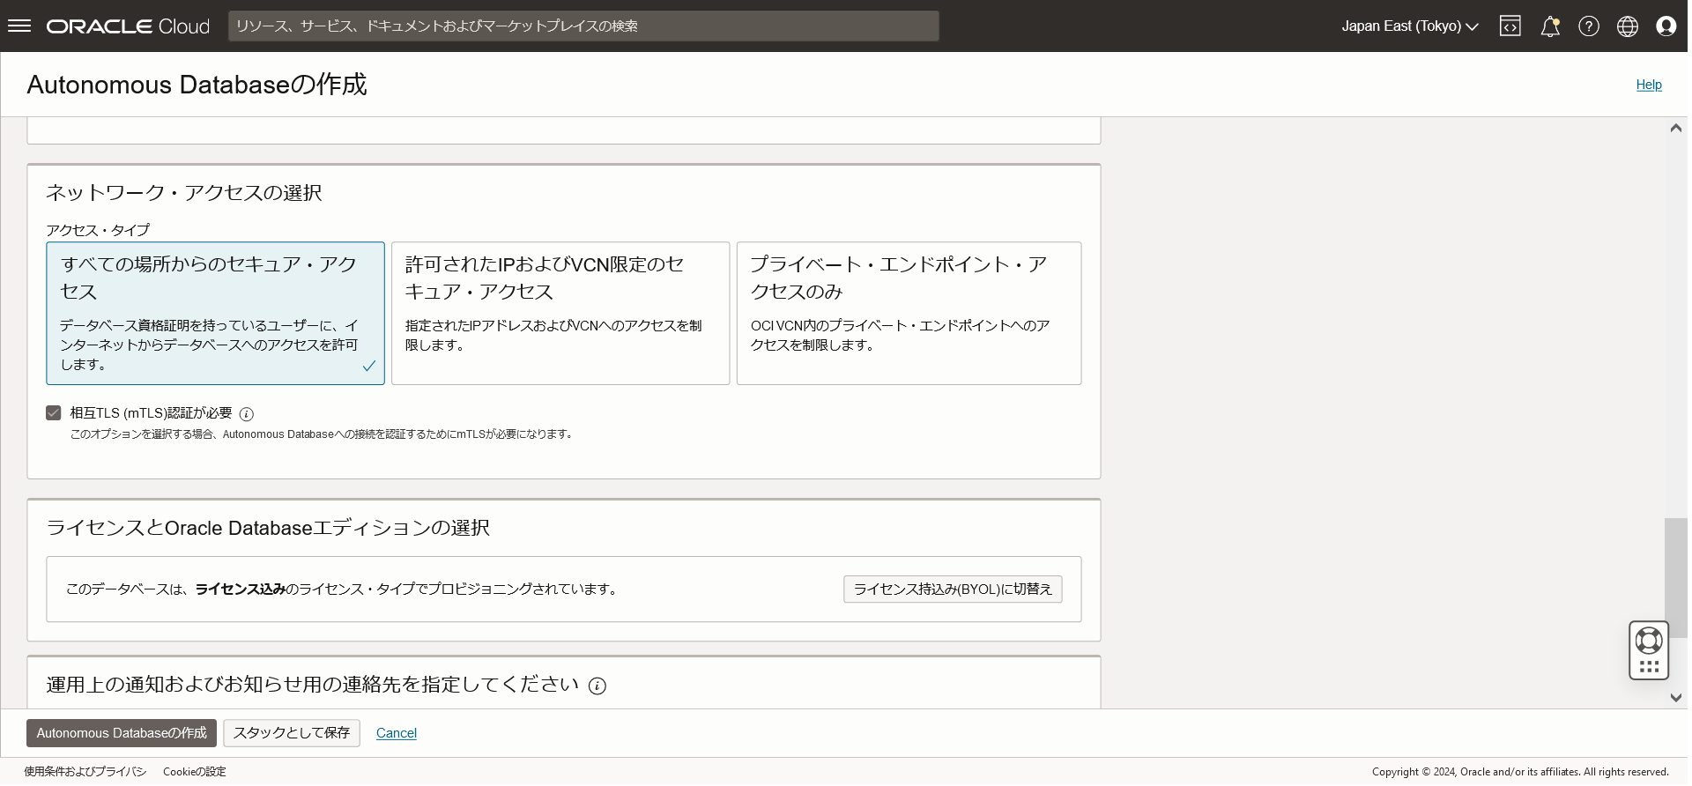Click the ライセンスとOracle Databaseエディションの選択 heading
This screenshot has height=786, width=1692.
[x=268, y=528]
